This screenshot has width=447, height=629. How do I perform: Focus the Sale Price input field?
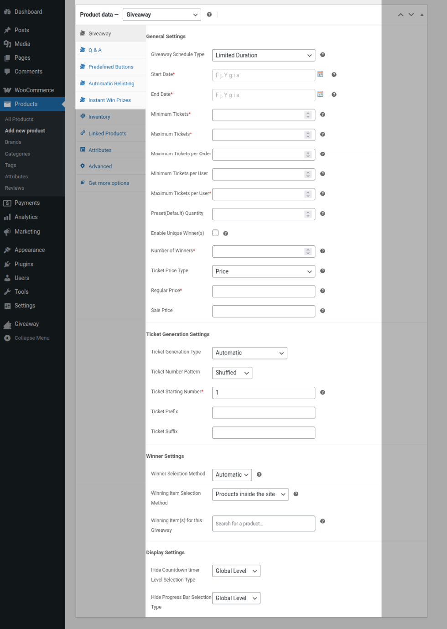264,311
